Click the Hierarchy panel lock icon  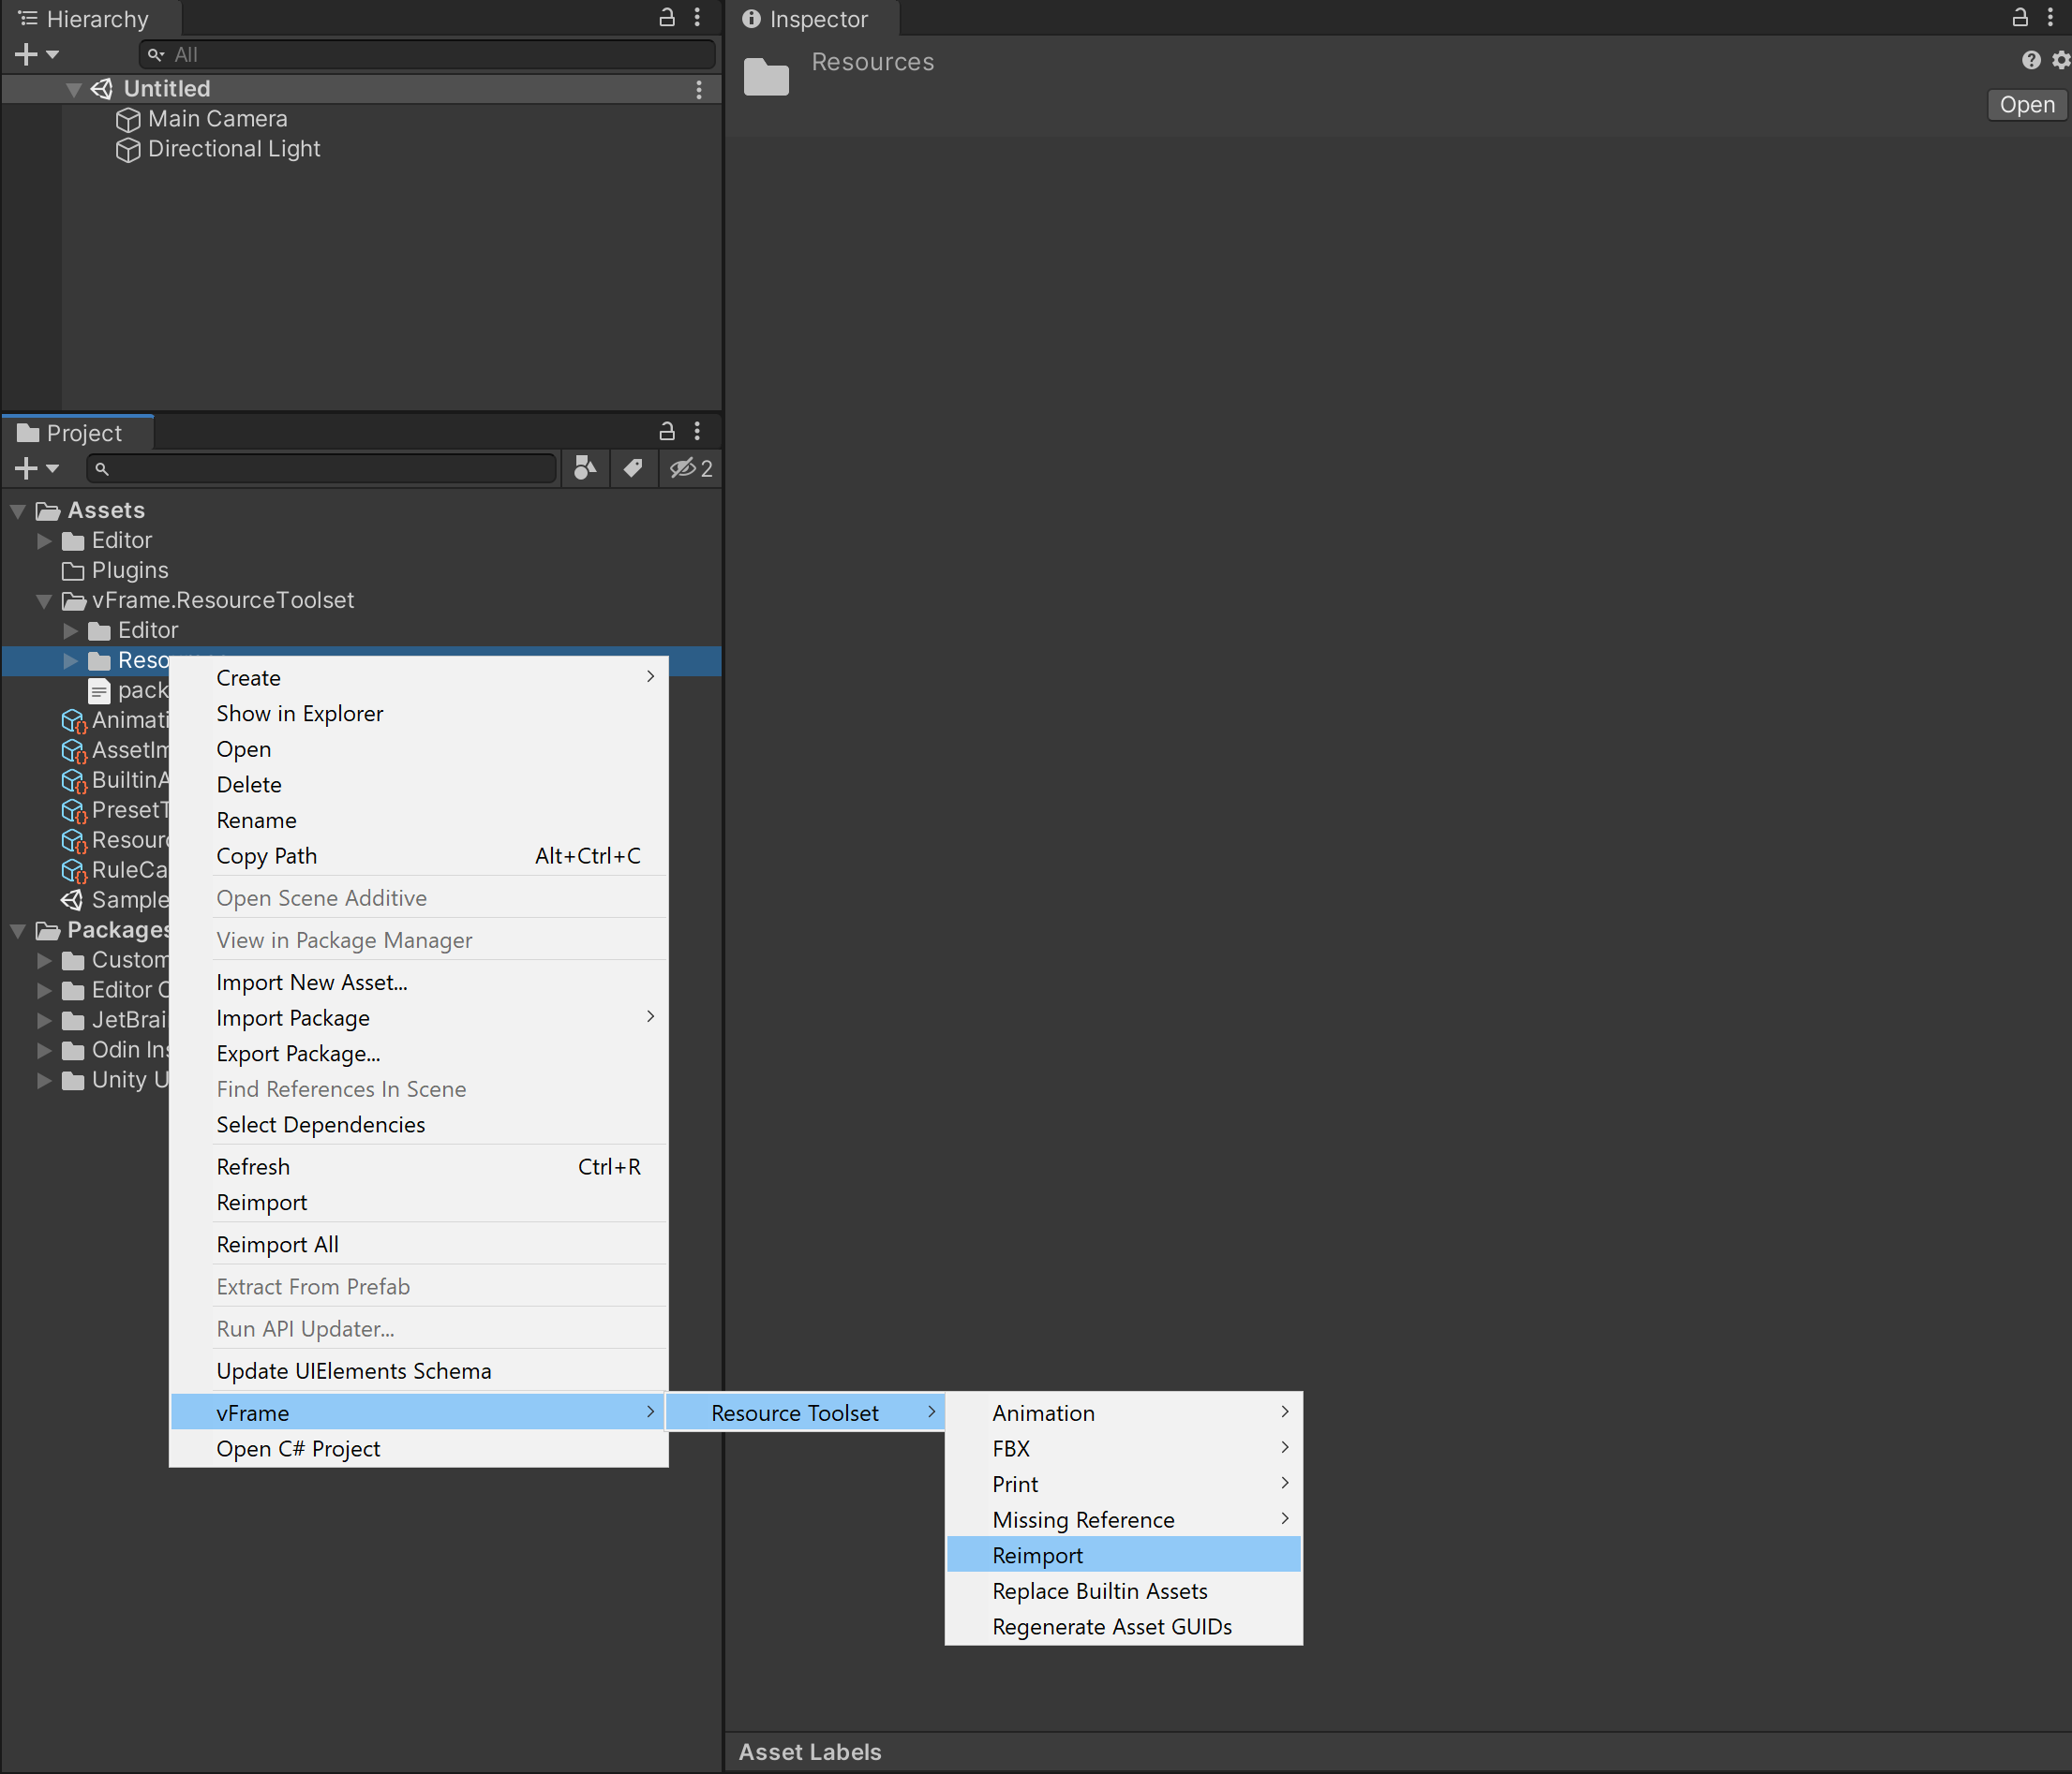667,17
